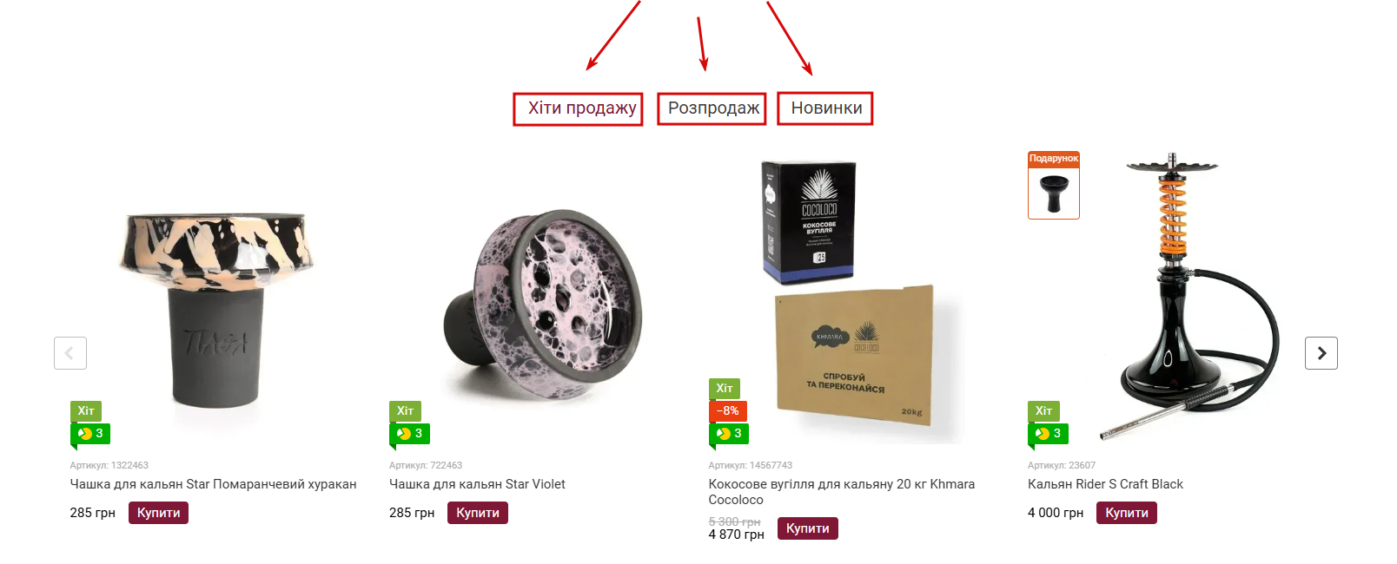Click the Хіт badge on Rider S hookah
The width and height of the screenshot is (1397, 564).
click(1043, 411)
